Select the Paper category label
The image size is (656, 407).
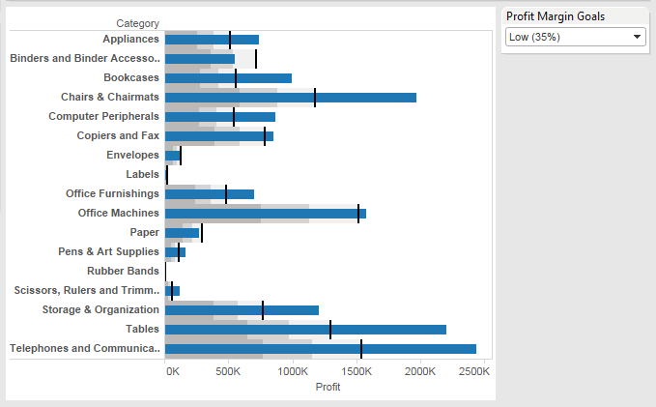144,232
